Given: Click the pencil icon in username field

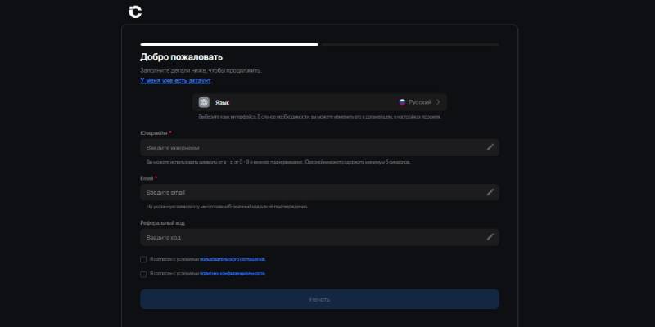Looking at the screenshot, I should click(x=490, y=147).
